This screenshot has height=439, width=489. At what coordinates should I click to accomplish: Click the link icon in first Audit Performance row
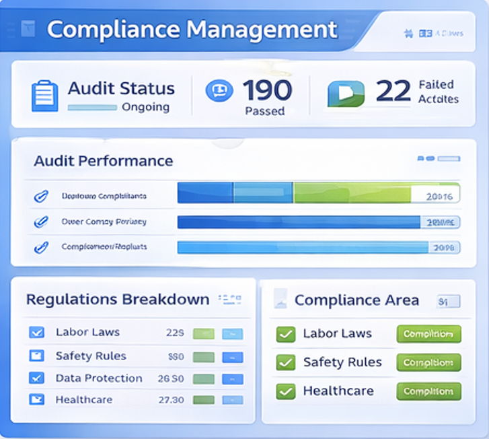tap(41, 196)
